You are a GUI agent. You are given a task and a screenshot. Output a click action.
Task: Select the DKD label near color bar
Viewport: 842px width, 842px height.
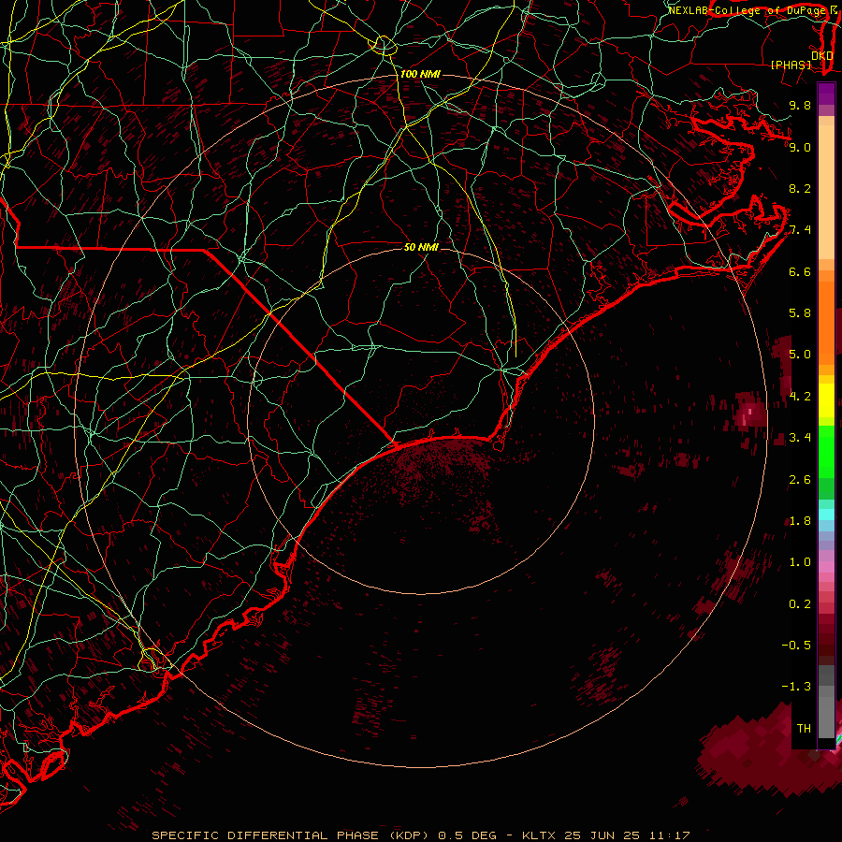pyautogui.click(x=821, y=56)
